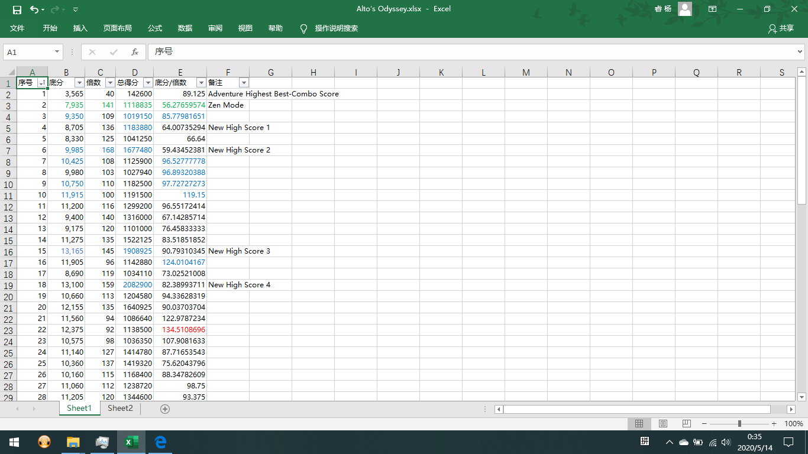Save the workbook with the save icon
808x454 pixels.
pyautogui.click(x=17, y=9)
